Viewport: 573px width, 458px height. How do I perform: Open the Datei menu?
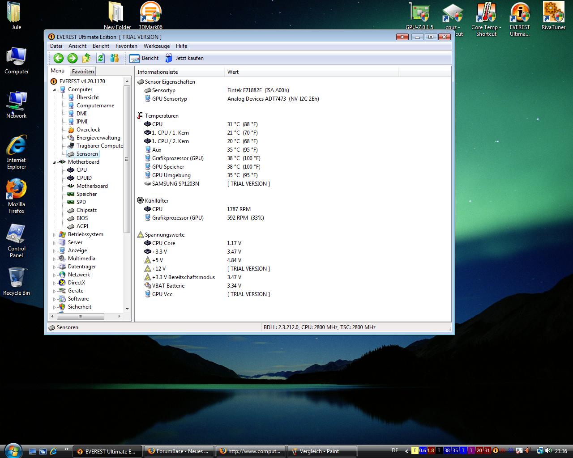click(56, 46)
